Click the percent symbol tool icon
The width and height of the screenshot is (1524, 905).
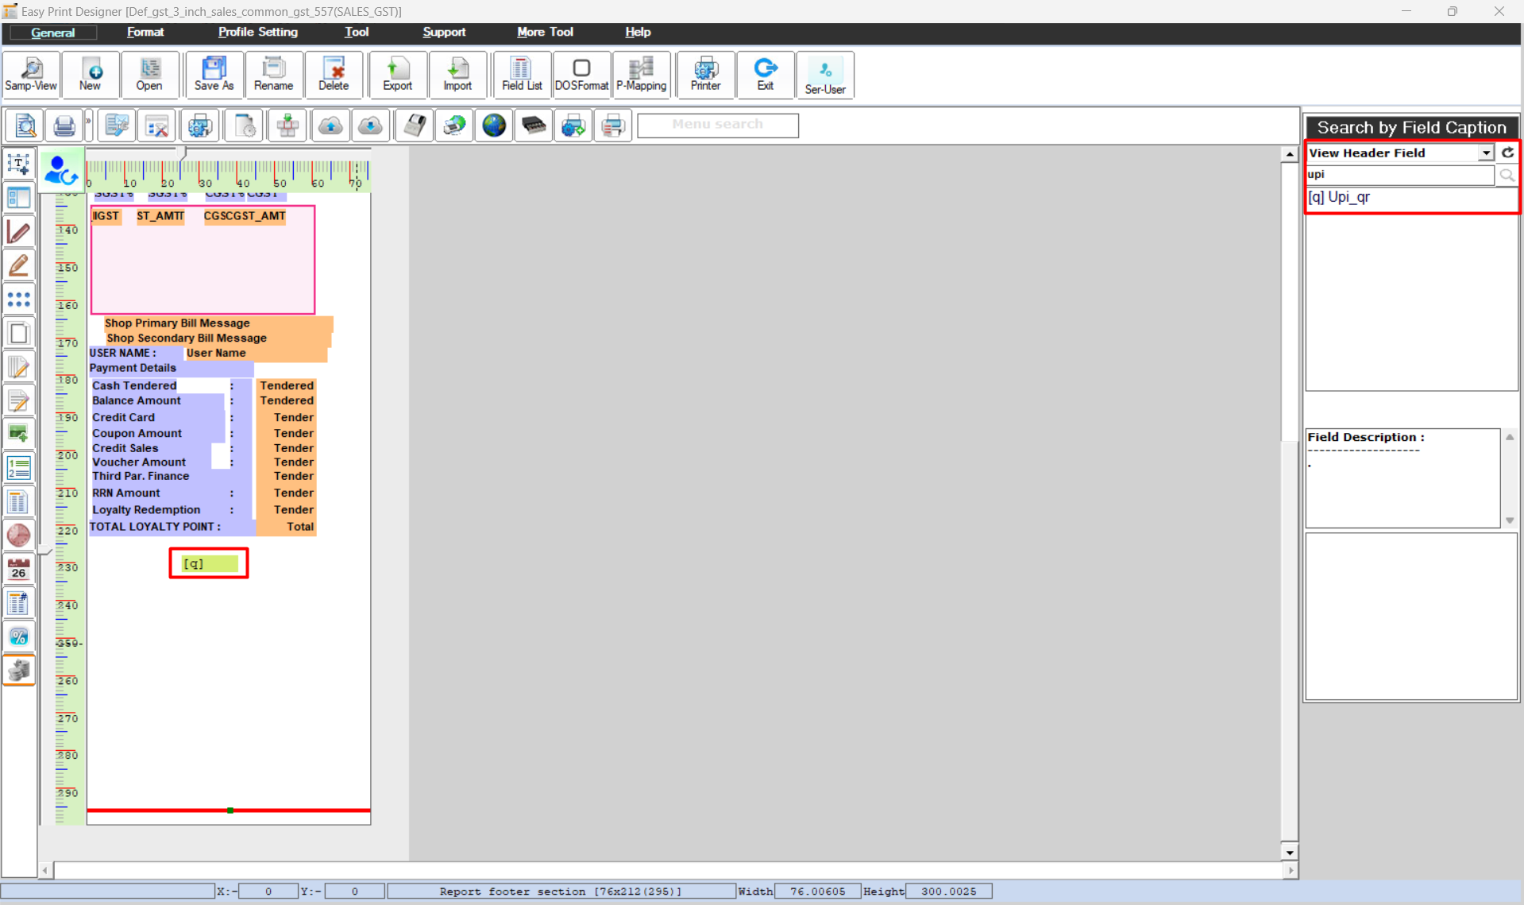click(18, 636)
